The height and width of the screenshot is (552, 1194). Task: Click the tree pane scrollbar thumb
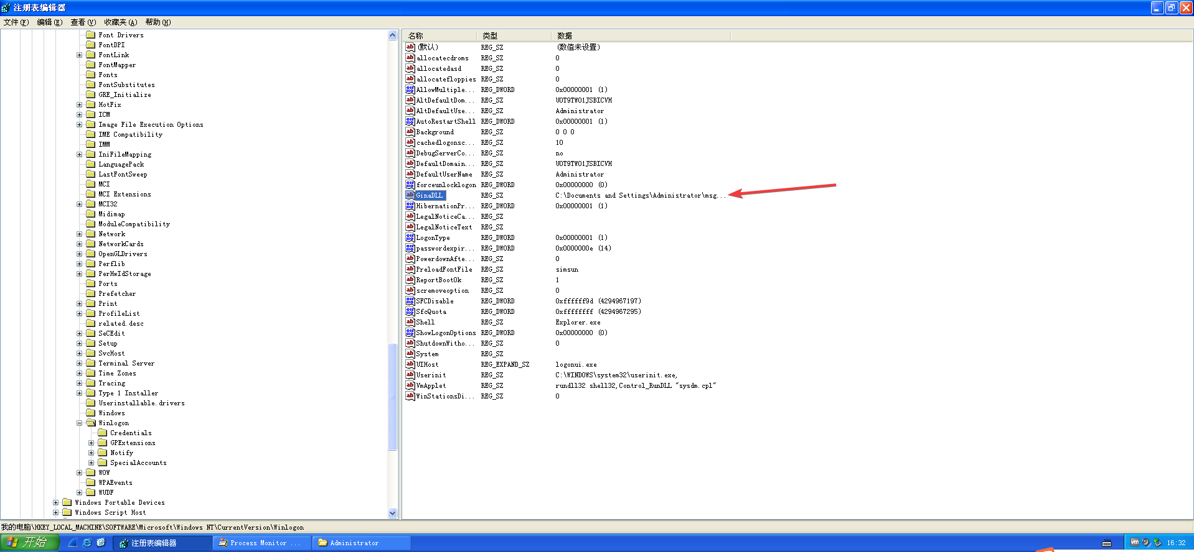pos(392,397)
